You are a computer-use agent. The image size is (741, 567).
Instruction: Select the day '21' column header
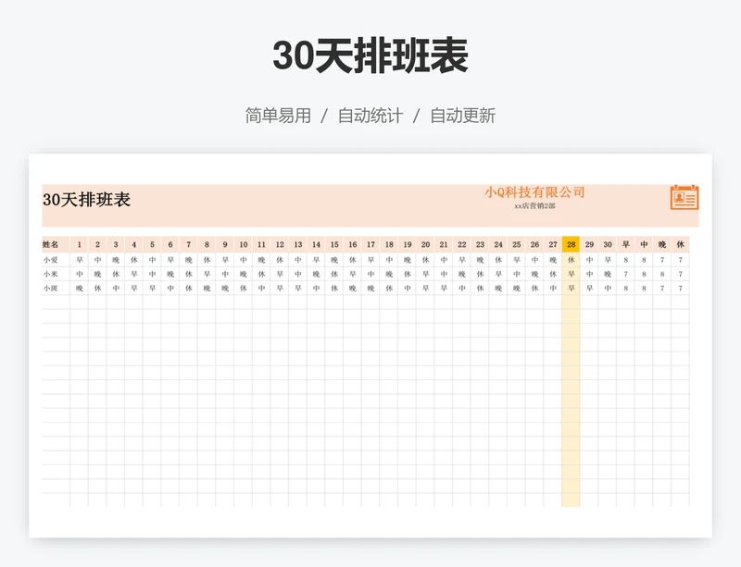444,244
